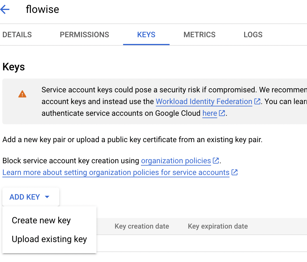Image resolution: width=307 pixels, height=262 pixels.
Task: Click external-link icon after Workload Identity Federation
Action: [x=257, y=101]
